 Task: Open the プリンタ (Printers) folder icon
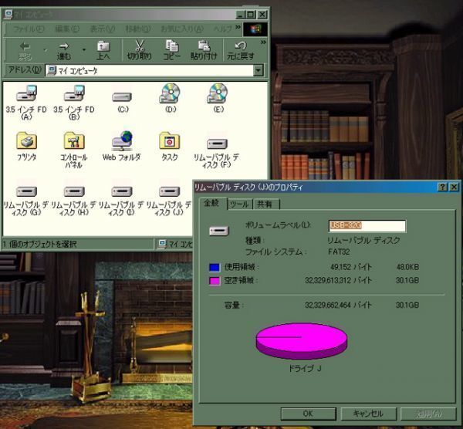tap(26, 142)
